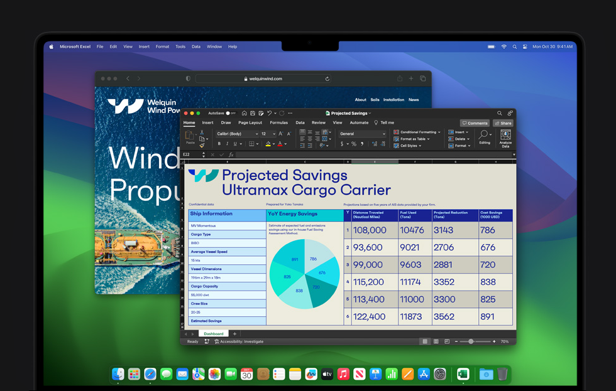Click the Analyze Data icon
The width and height of the screenshot is (616, 391).
click(505, 139)
